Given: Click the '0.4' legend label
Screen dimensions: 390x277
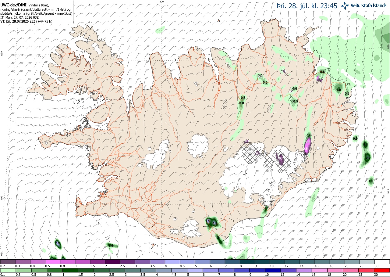Looking at the screenshot, I should click(32, 266).
